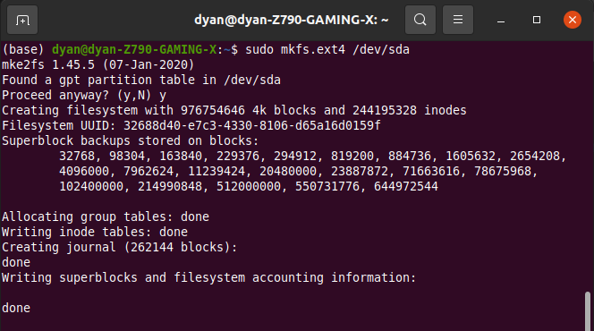Click the dyan@dyan-Z790-GAMING-X window title

292,20
